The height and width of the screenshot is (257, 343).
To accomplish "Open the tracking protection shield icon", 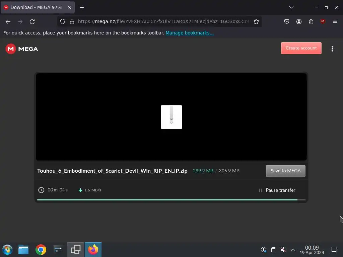I will click(63, 21).
